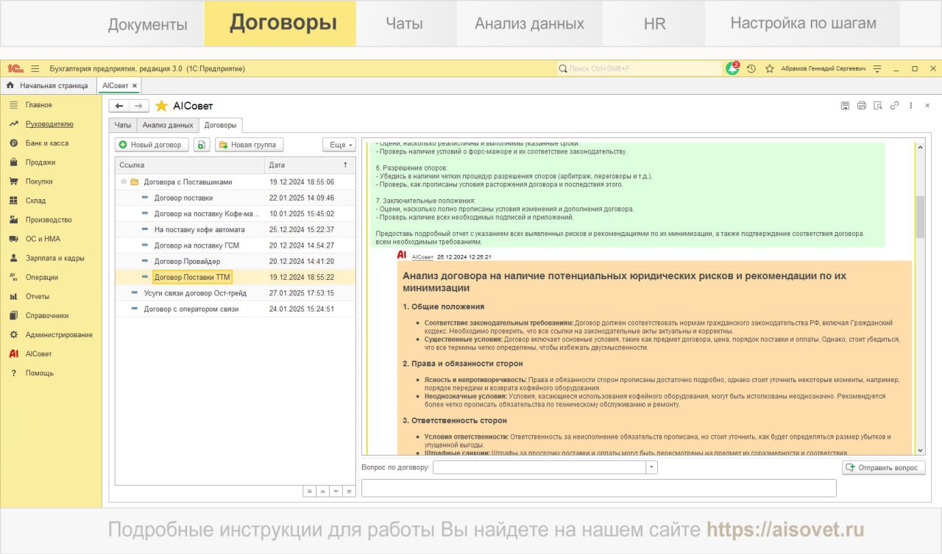The height and width of the screenshot is (554, 942).
Task: Click the notifications bell with badge
Action: click(732, 68)
